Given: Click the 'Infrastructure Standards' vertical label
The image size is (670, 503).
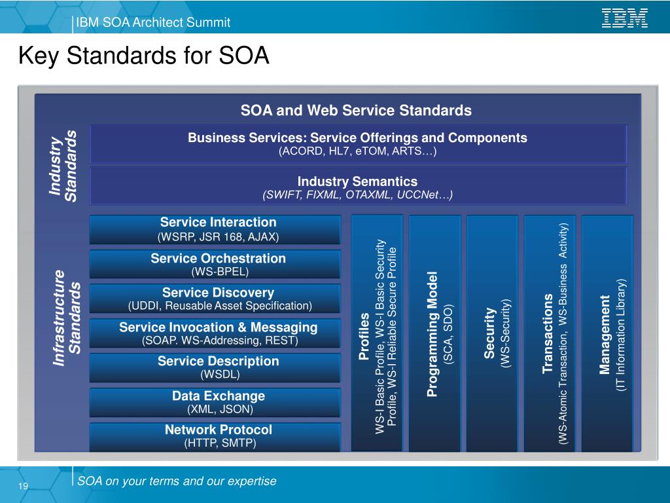Looking at the screenshot, I should [x=67, y=318].
